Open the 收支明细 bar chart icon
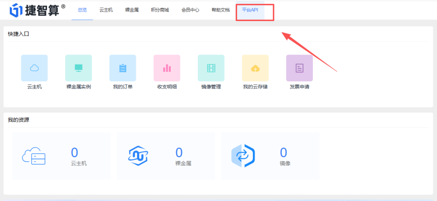The image size is (437, 201). click(167, 68)
